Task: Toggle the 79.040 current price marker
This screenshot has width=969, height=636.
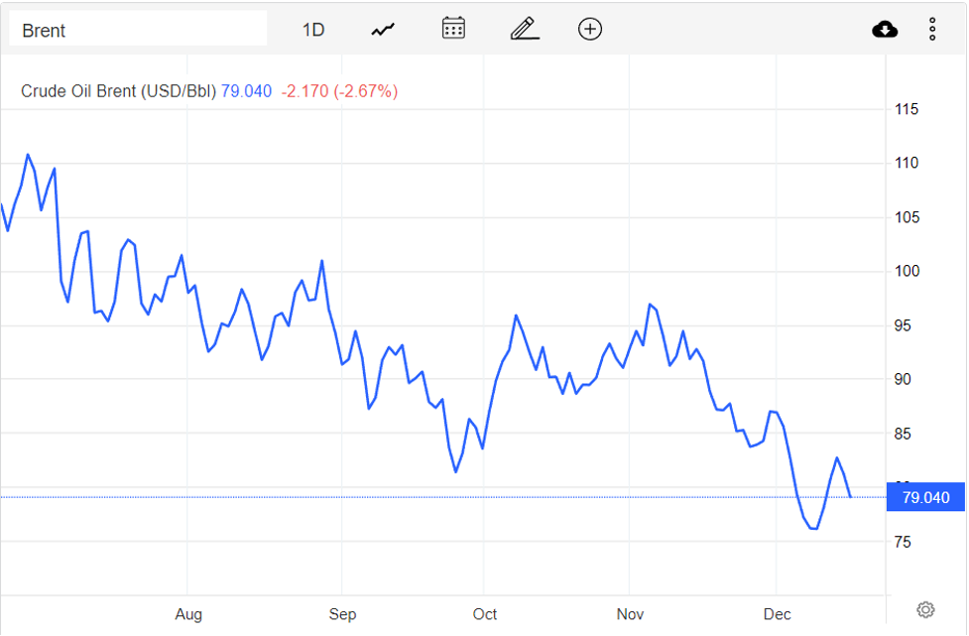Action: (x=924, y=497)
